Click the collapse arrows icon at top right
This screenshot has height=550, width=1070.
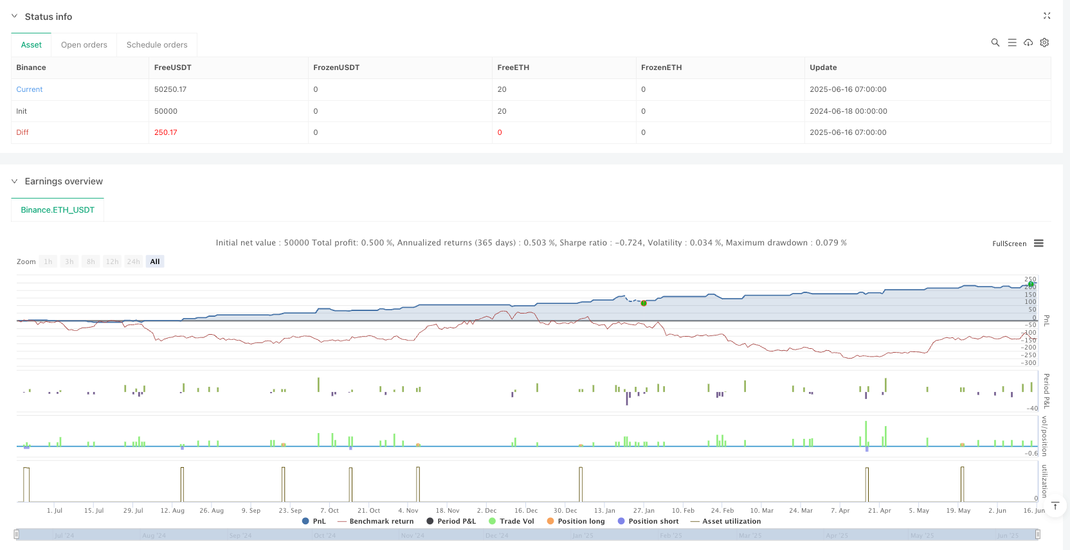point(1046,16)
